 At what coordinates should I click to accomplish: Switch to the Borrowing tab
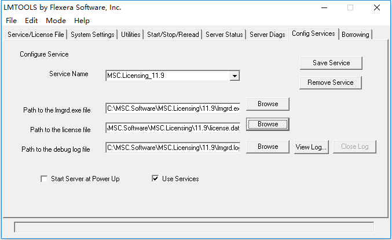coord(356,35)
